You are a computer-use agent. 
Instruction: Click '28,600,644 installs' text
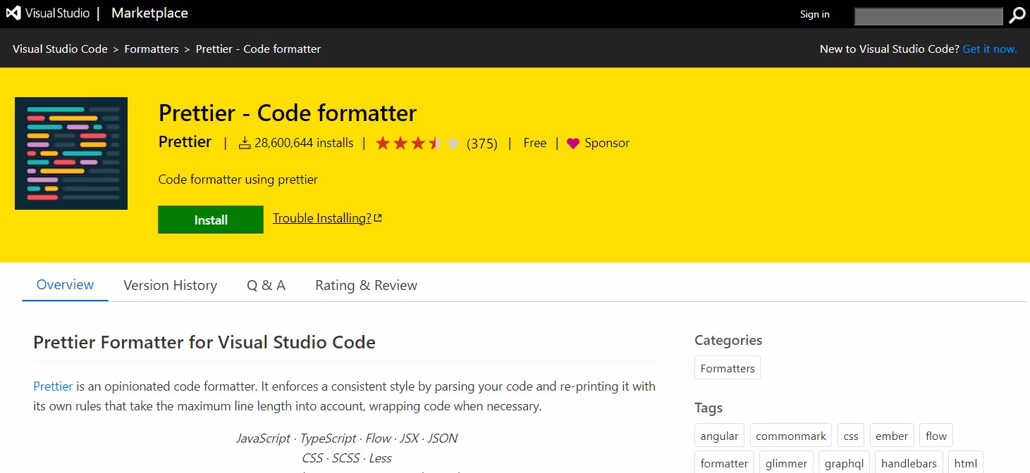pyautogui.click(x=304, y=143)
